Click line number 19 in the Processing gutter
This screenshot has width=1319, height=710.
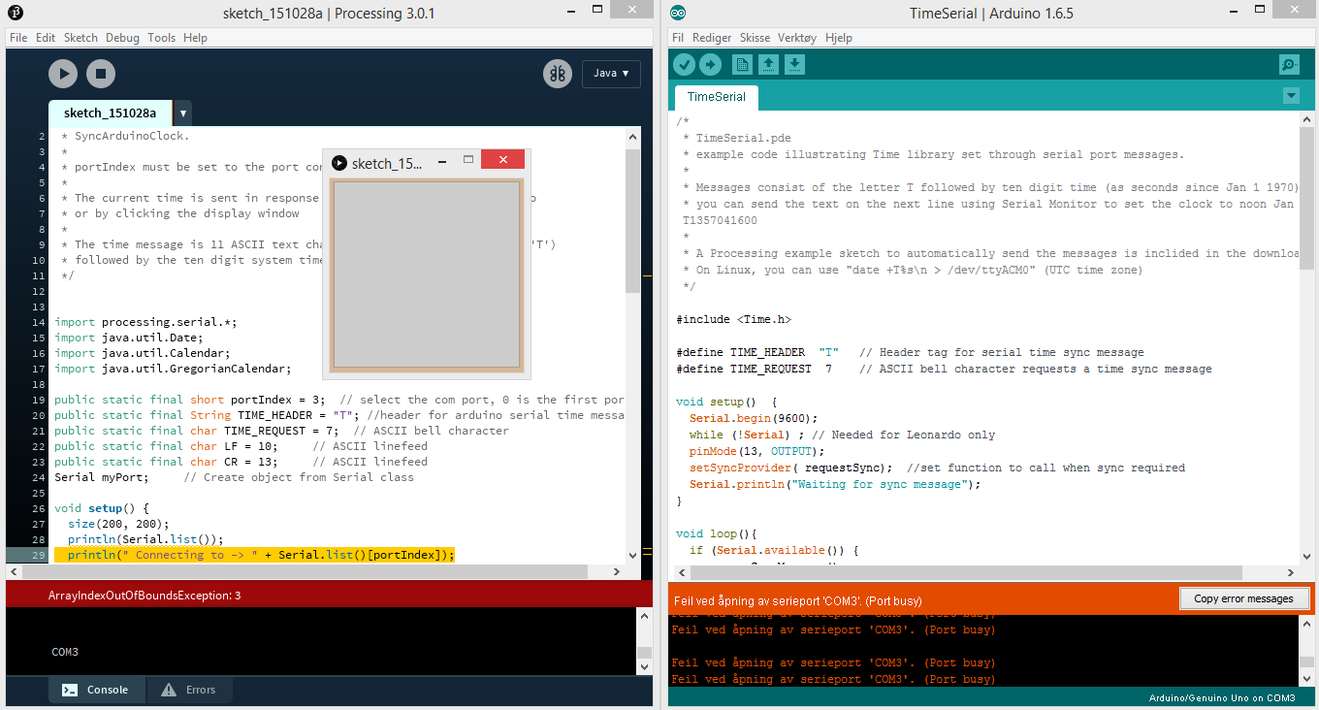[x=39, y=400]
